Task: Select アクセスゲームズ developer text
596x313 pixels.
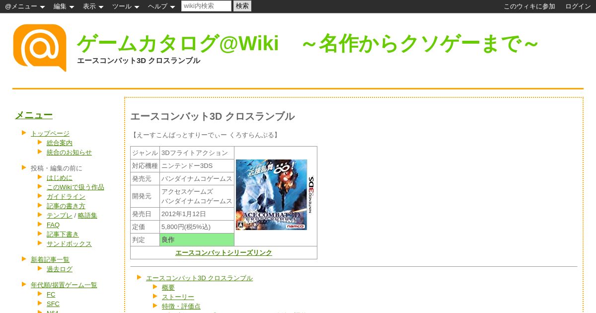Action: point(187,191)
